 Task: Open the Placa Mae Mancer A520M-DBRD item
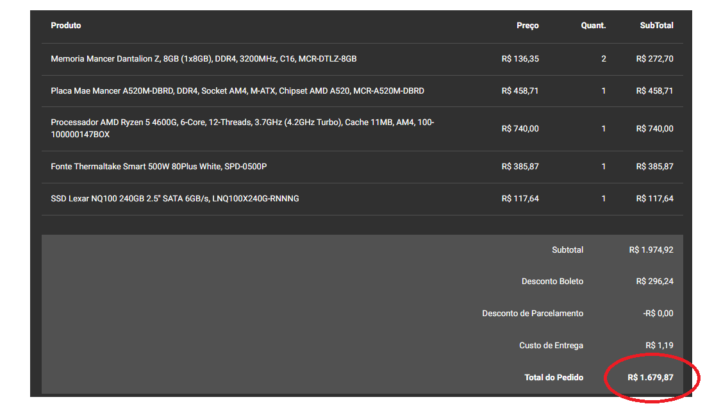point(237,91)
